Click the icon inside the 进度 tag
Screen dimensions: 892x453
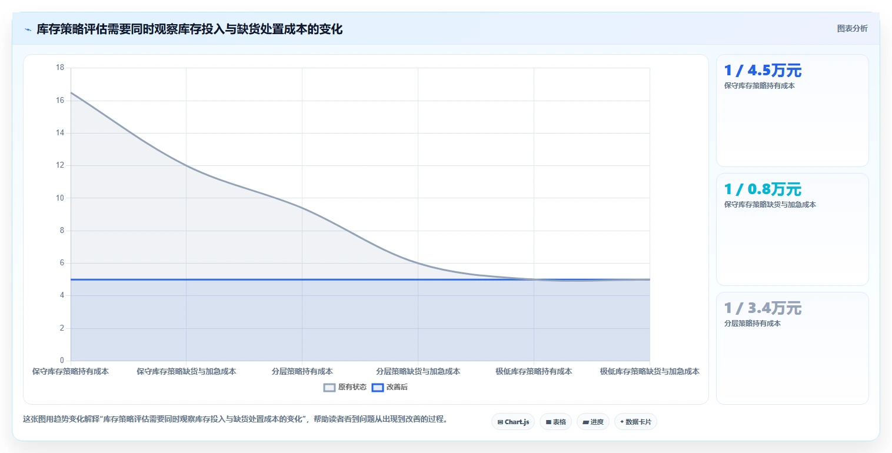coord(585,422)
